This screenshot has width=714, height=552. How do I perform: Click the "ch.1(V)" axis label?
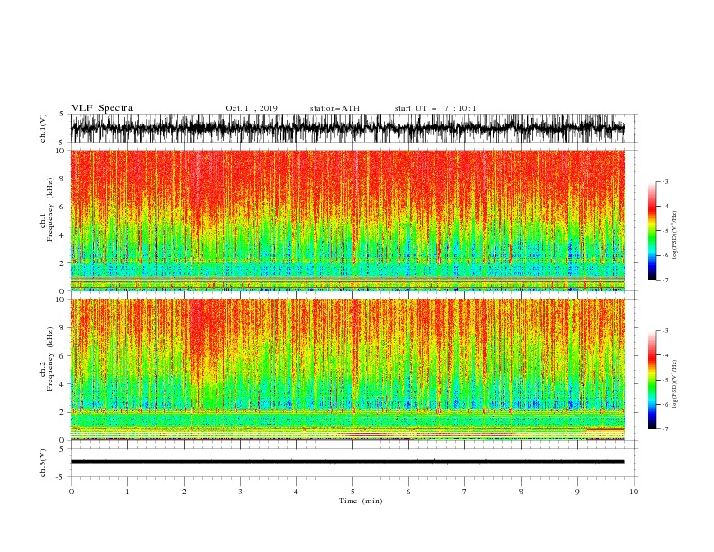43,128
